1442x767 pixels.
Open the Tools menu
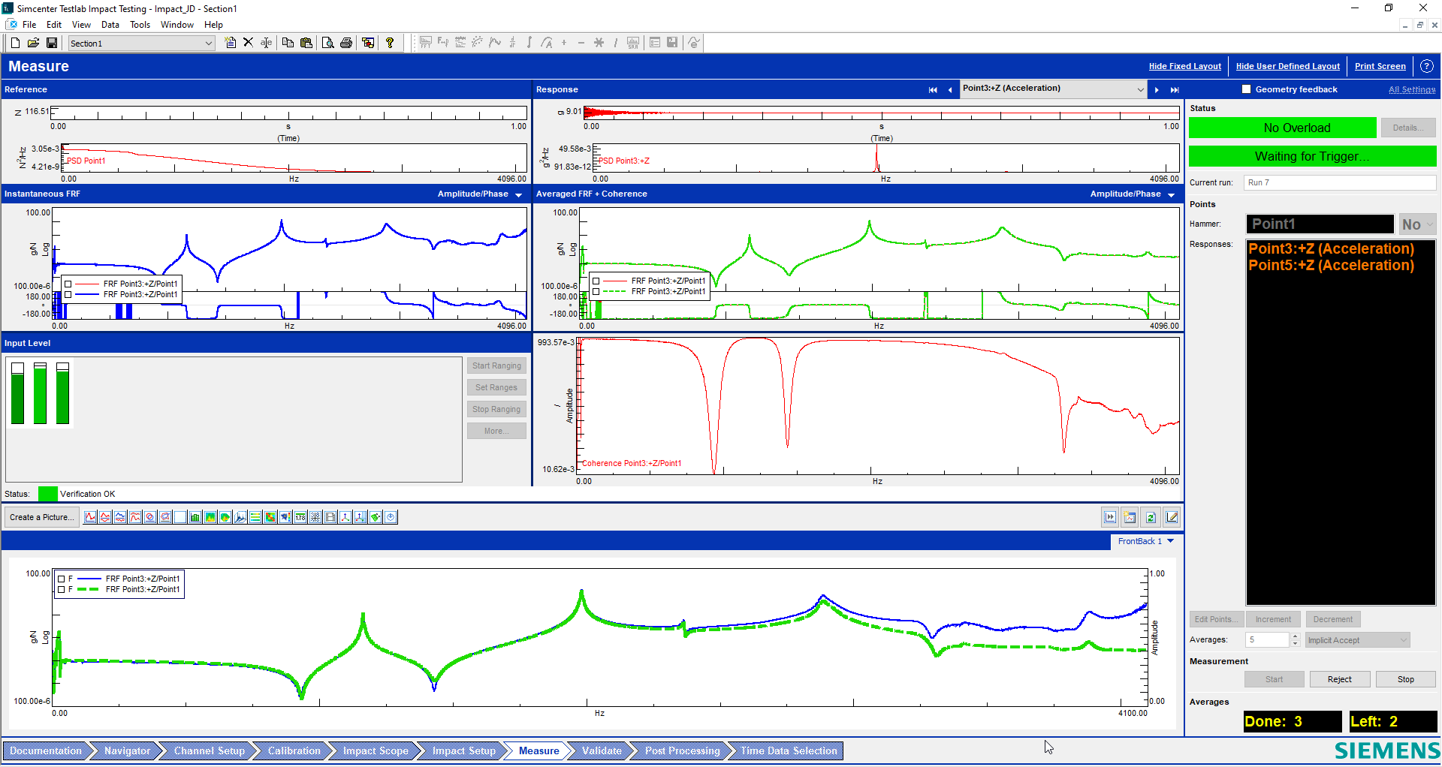(x=140, y=25)
